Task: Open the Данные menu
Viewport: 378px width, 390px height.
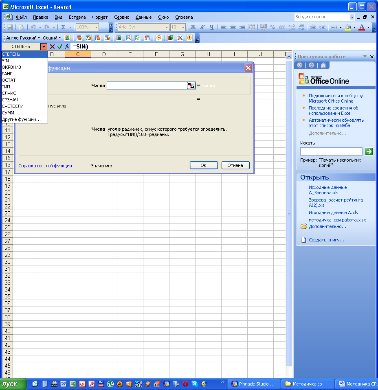Action: 144,17
